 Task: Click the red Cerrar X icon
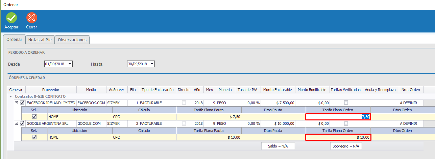[31, 18]
